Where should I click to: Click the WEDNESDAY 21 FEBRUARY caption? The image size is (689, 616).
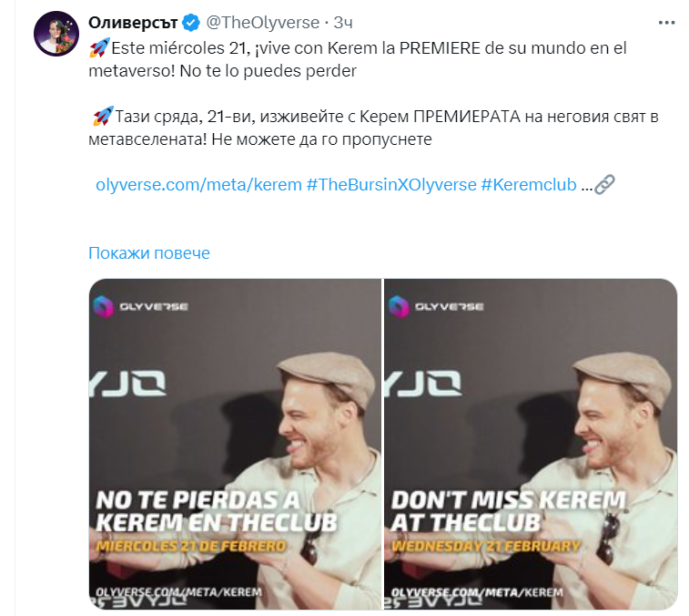(x=486, y=547)
